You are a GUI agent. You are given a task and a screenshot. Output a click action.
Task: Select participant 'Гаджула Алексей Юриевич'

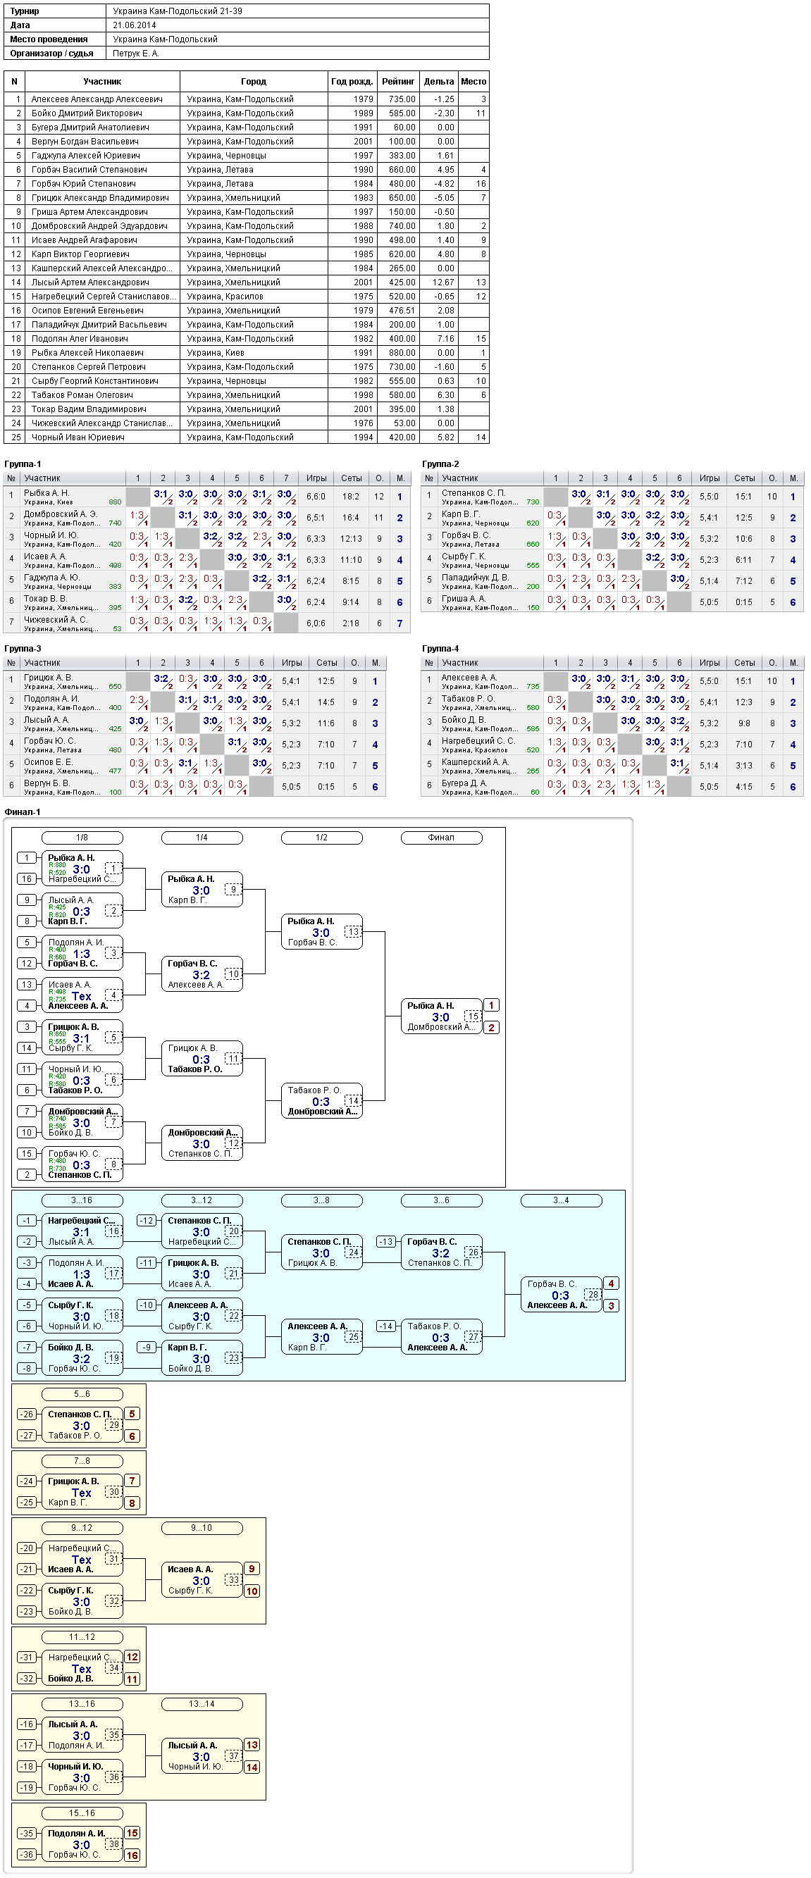click(85, 155)
